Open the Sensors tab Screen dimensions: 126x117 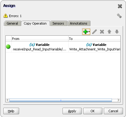58,23
